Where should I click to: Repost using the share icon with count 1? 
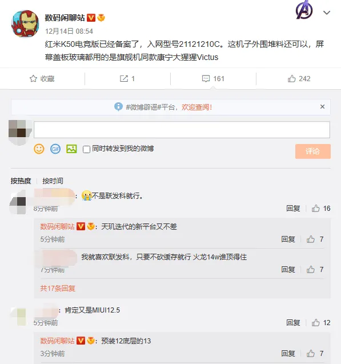pos(127,79)
